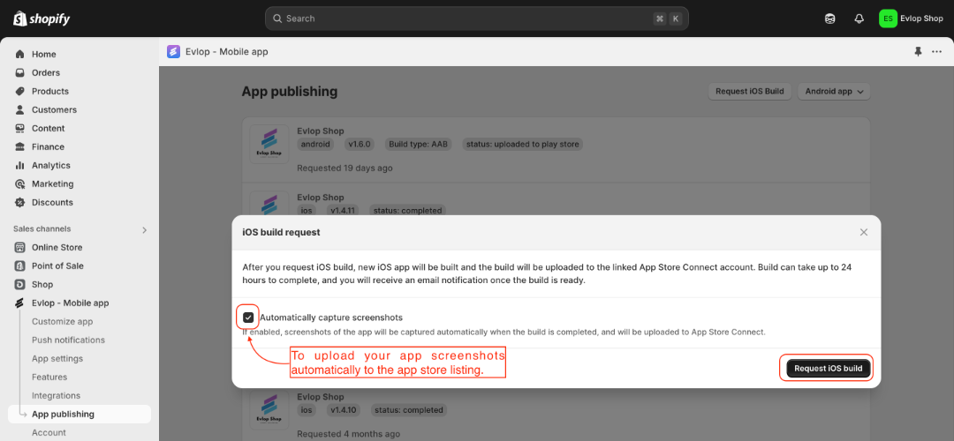Viewport: 954px width, 441px height.
Task: Open Integrations page
Action: 56,395
